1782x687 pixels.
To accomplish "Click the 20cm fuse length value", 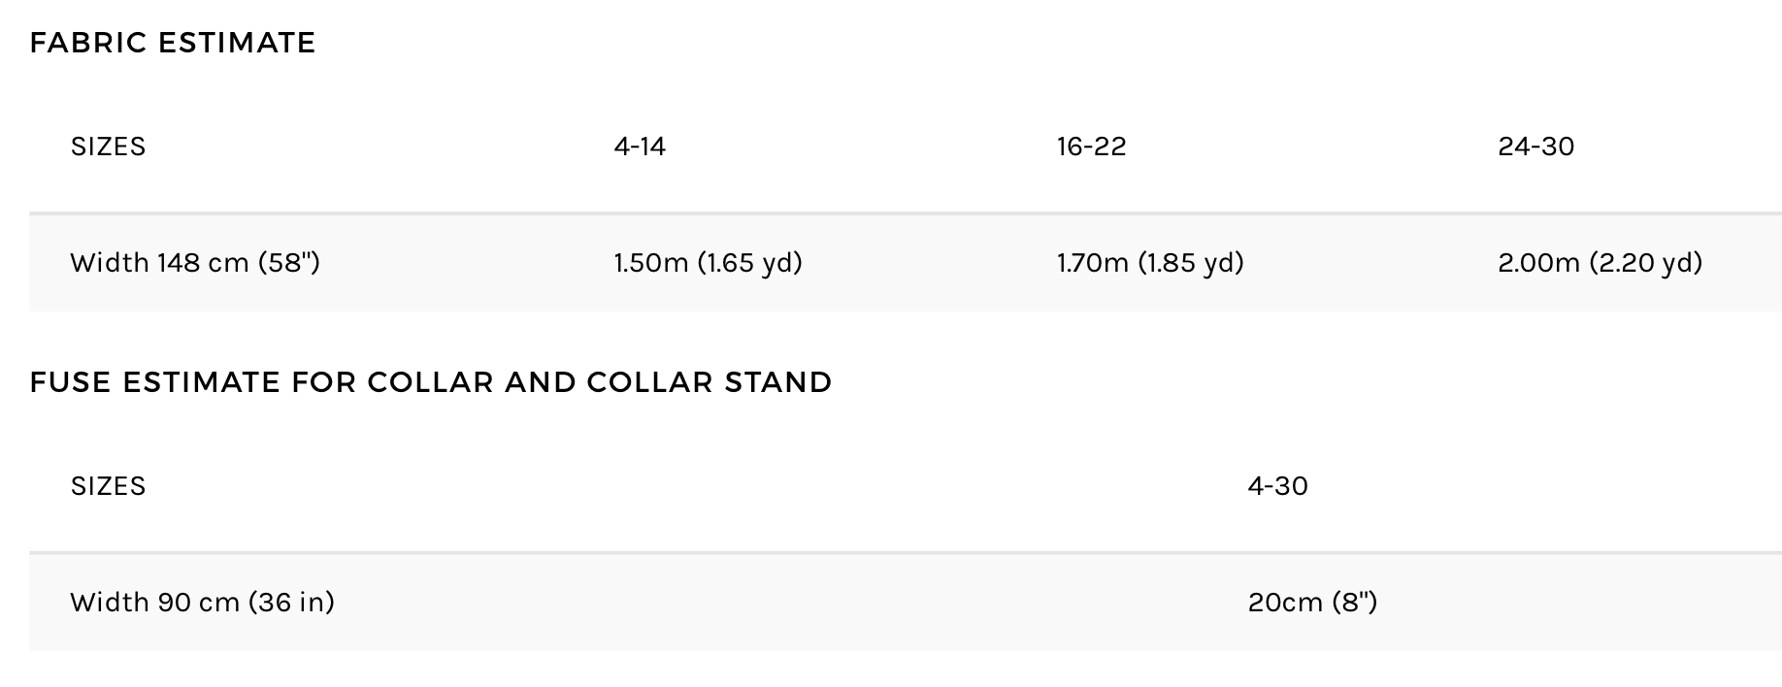I will point(1285,603).
